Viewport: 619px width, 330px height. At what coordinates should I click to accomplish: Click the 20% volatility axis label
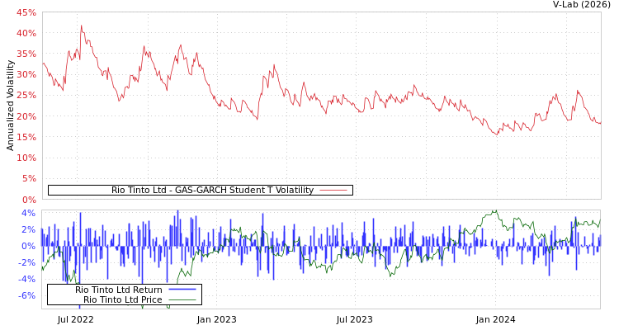pyautogui.click(x=26, y=116)
